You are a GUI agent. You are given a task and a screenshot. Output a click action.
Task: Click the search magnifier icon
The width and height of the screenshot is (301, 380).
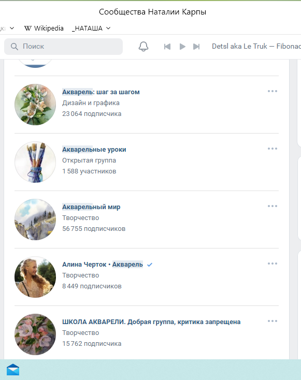[x=15, y=47]
